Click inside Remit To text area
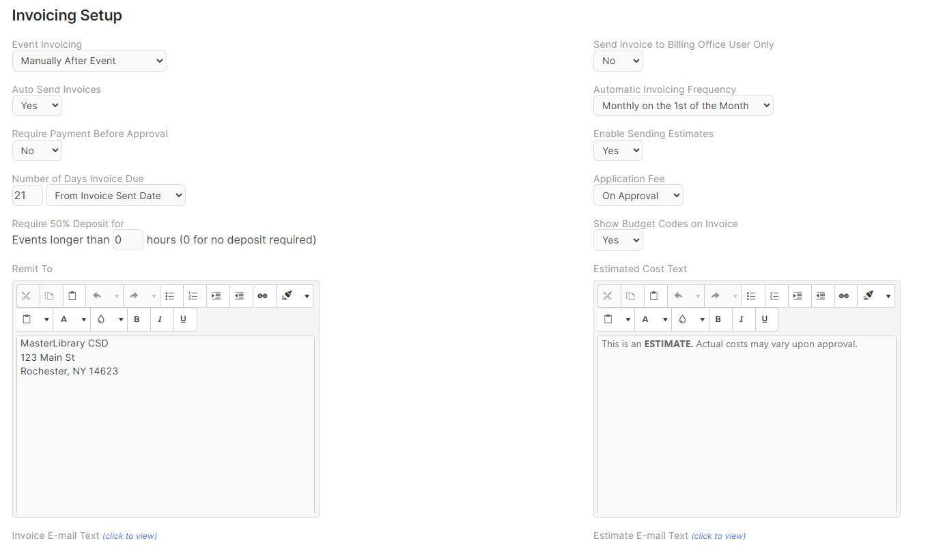Viewport: 930px width, 547px height. (165, 424)
